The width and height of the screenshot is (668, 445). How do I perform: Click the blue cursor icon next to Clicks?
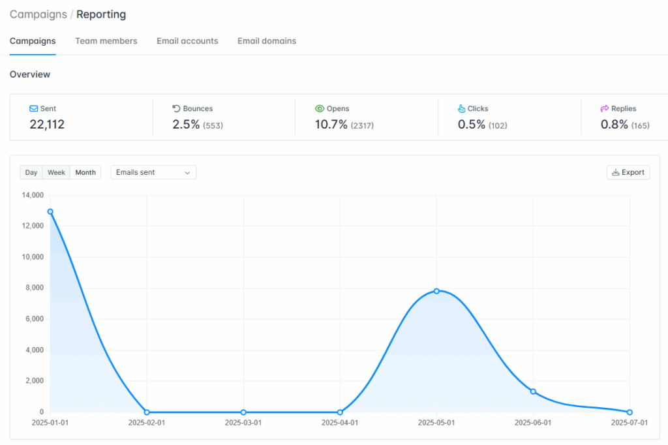click(462, 109)
